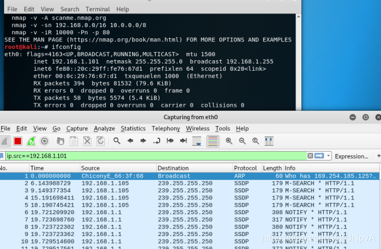The width and height of the screenshot is (381, 249).
Task: Select packet 2 at time 6.143988729
Action: tap(189, 184)
